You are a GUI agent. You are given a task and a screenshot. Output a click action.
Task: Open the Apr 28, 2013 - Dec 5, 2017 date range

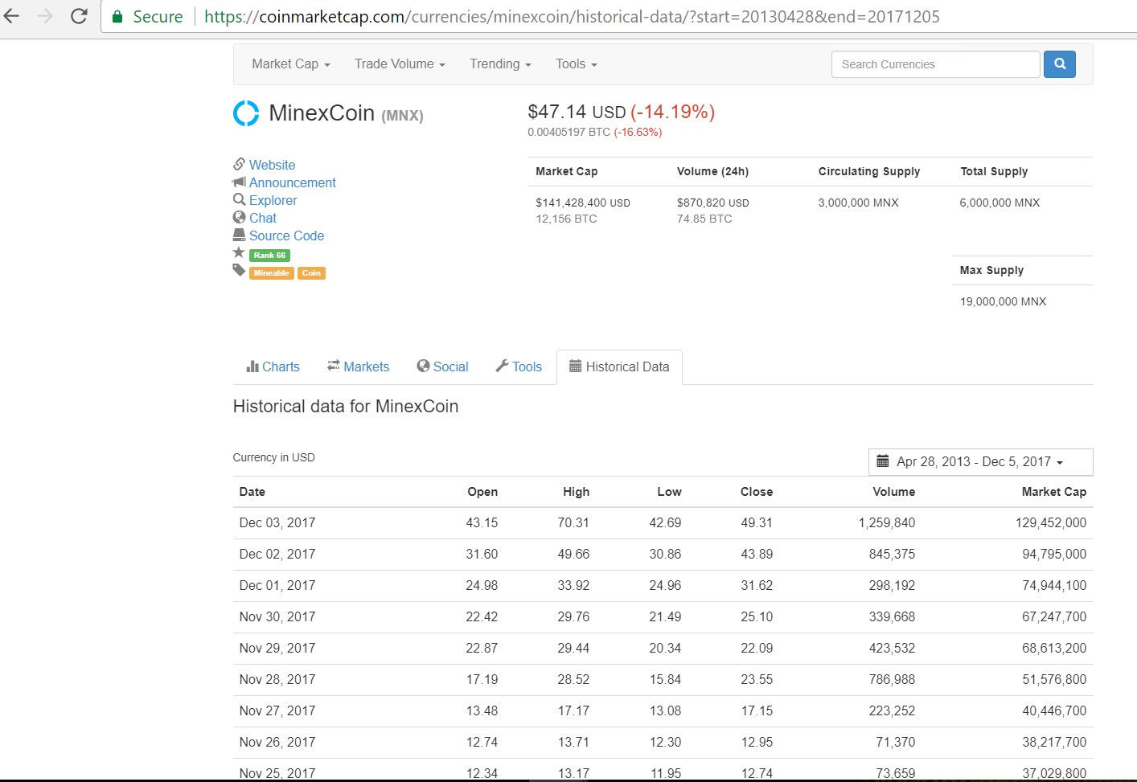pos(980,462)
